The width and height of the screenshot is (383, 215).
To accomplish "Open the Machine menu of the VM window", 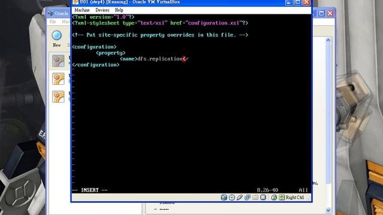I will (x=82, y=10).
